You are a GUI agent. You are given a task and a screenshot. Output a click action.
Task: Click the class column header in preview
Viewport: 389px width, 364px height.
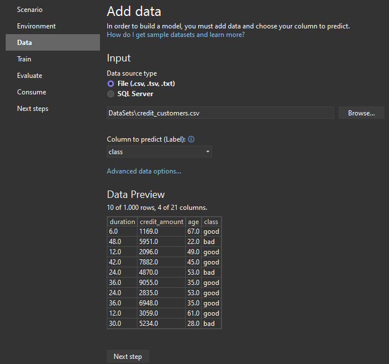[x=211, y=222]
